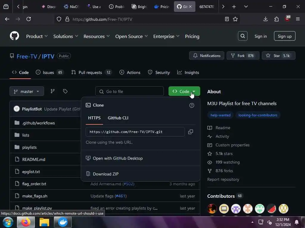Open the Report repository link

(x=223, y=179)
